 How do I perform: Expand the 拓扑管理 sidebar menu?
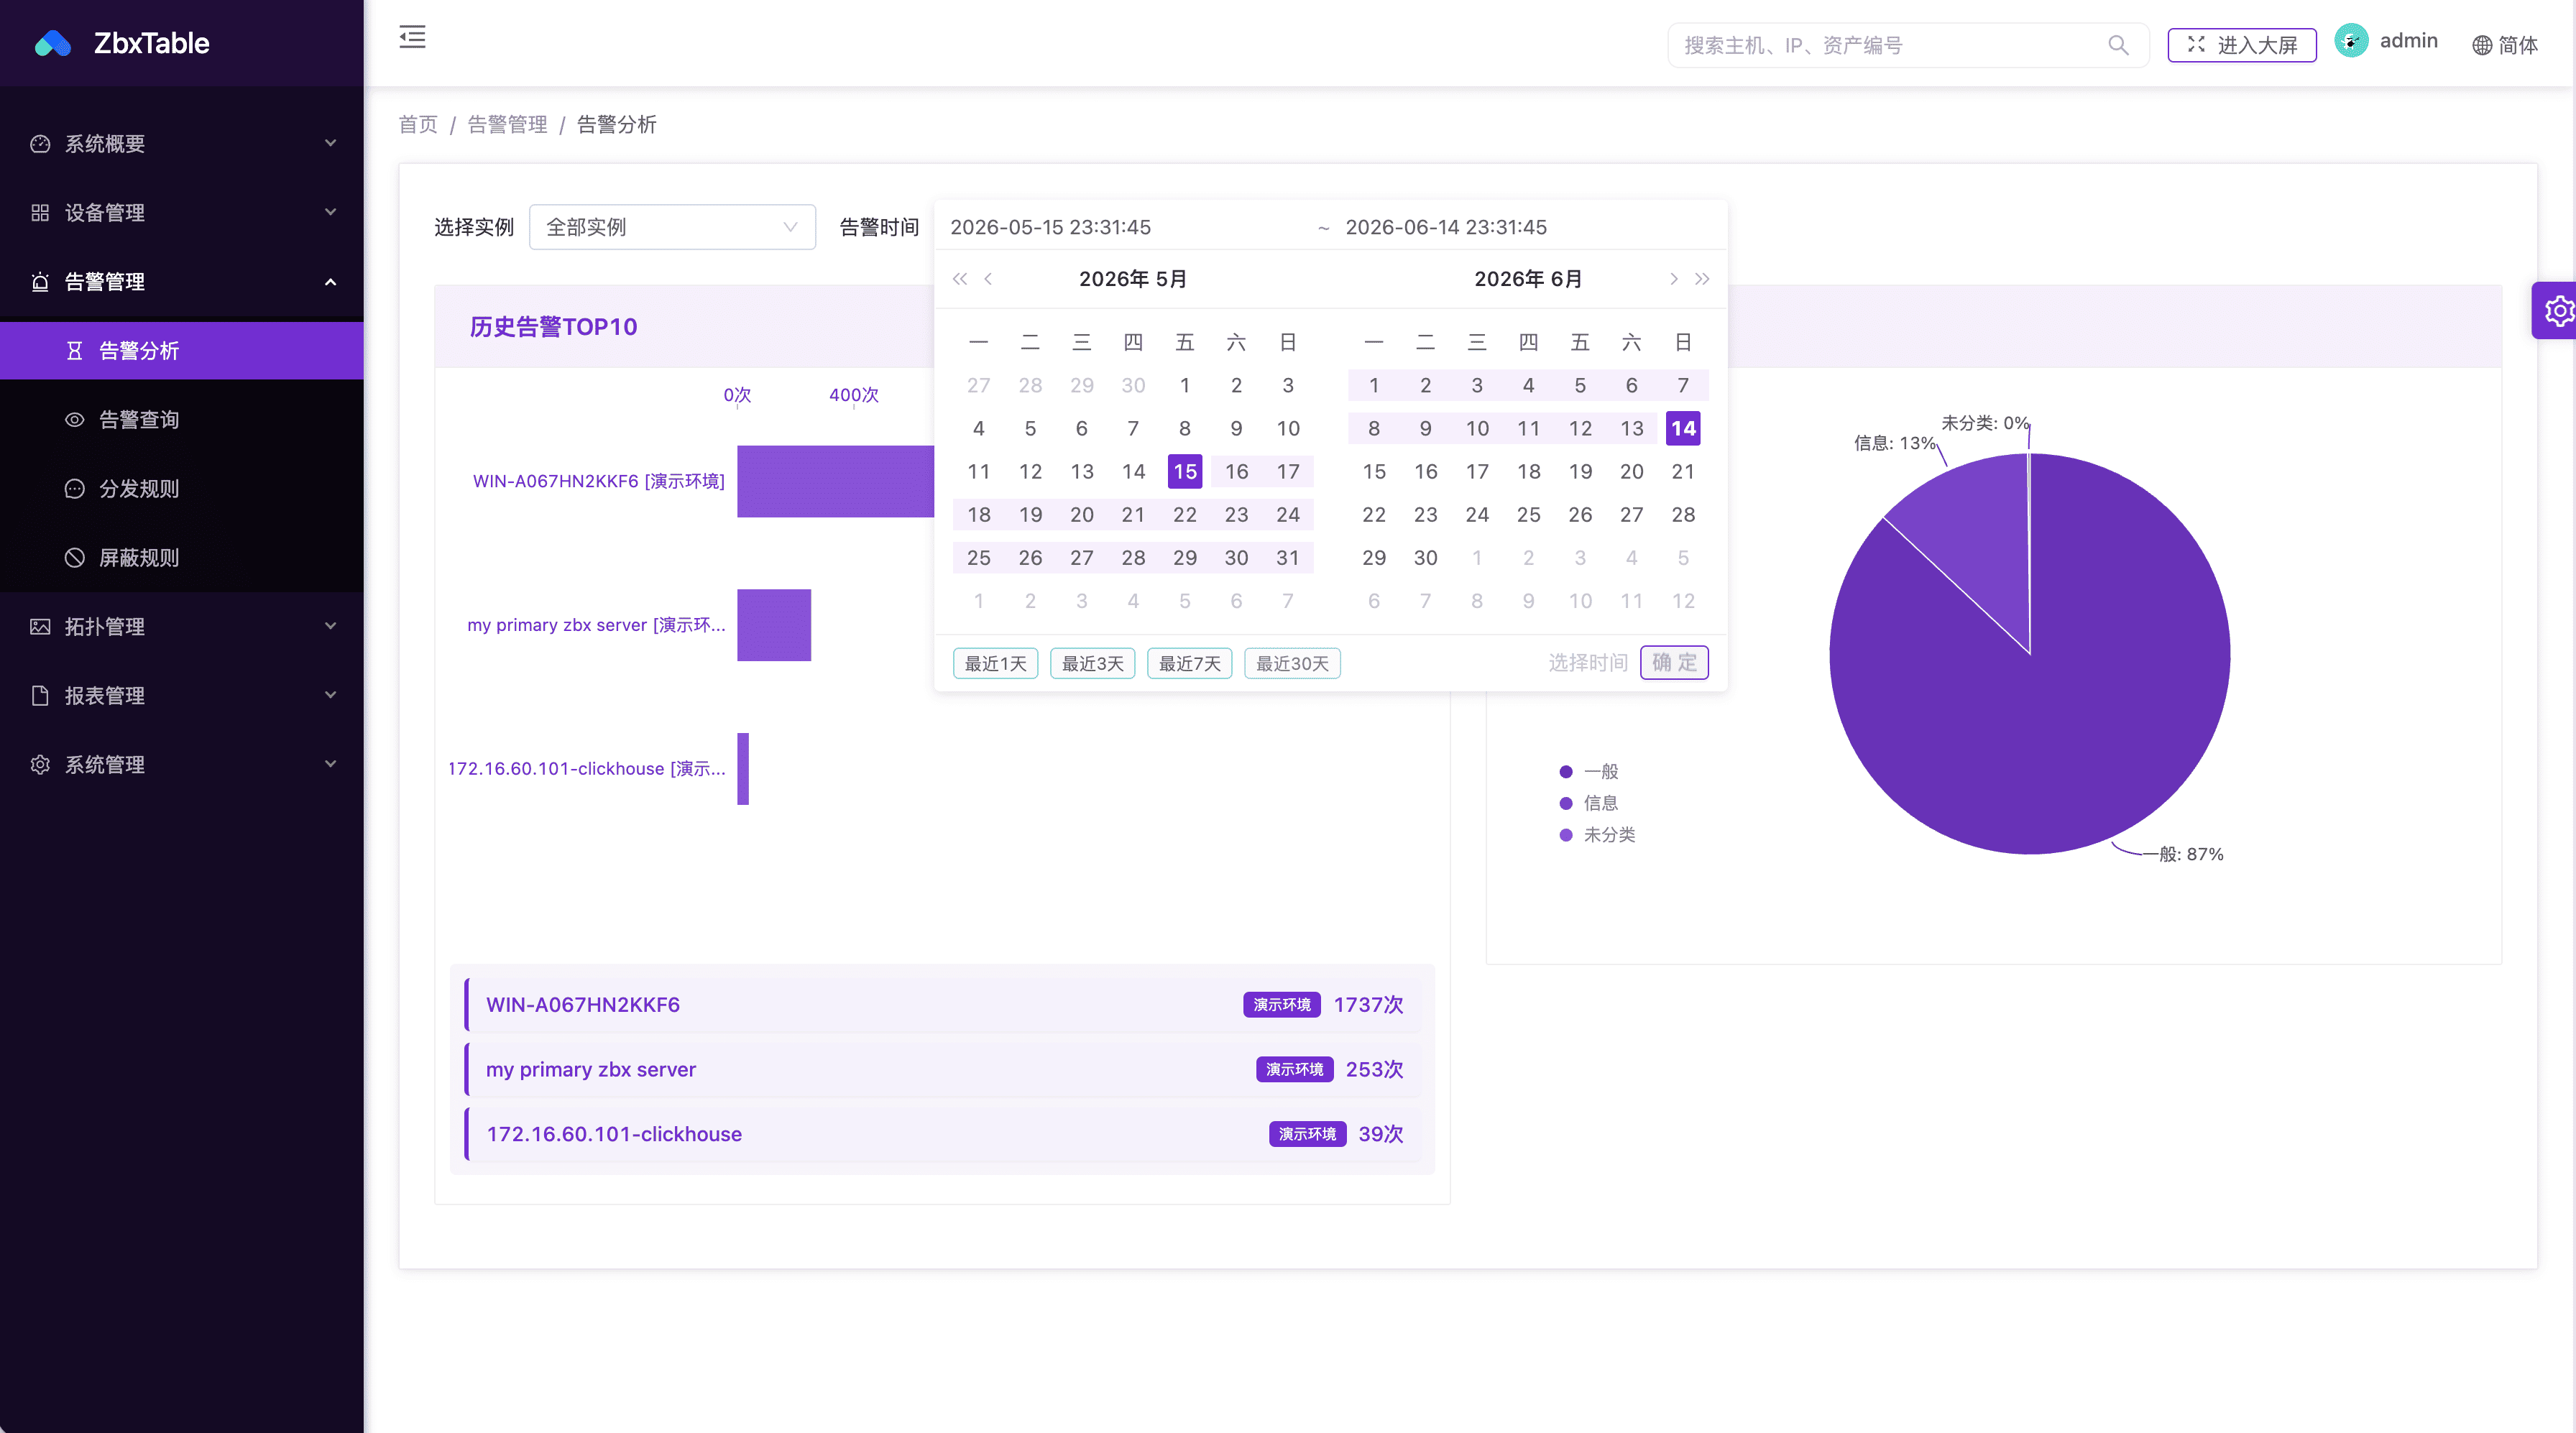pyautogui.click(x=182, y=626)
